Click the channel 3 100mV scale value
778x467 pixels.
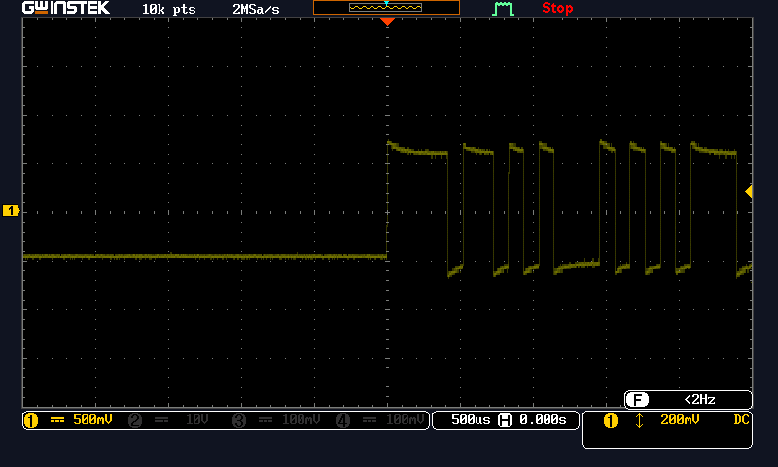pyautogui.click(x=301, y=420)
